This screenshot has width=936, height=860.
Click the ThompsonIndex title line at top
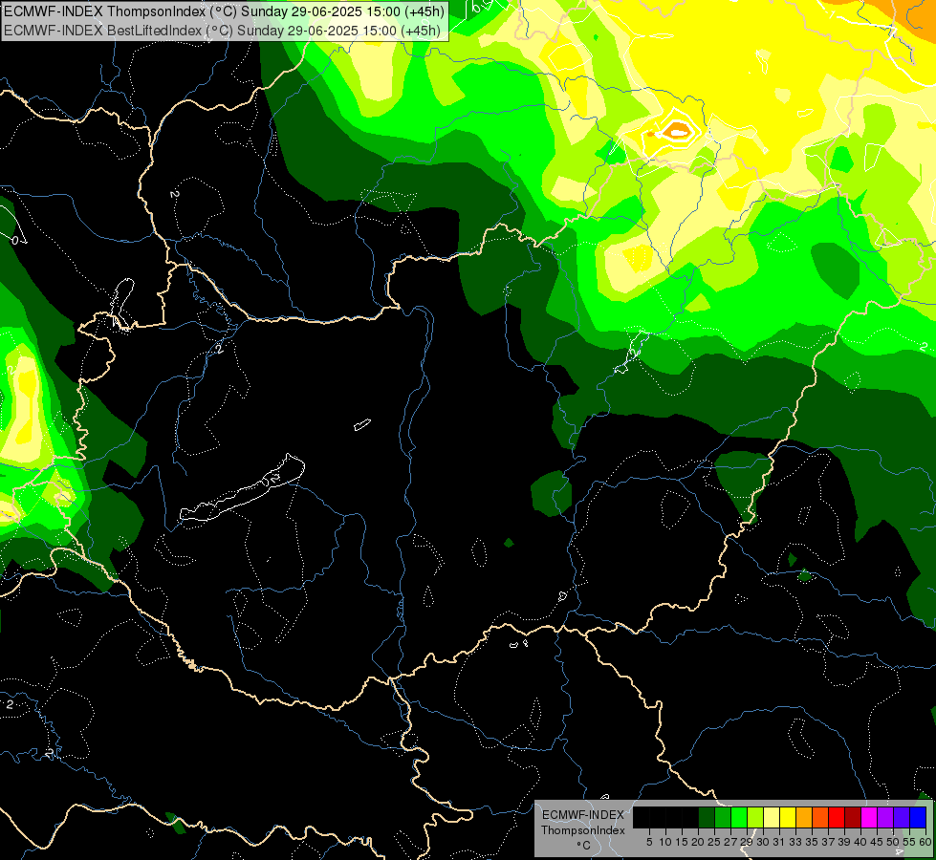point(224,11)
